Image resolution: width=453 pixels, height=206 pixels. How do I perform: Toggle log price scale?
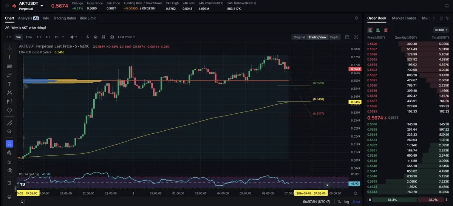pyautogui.click(x=347, y=202)
